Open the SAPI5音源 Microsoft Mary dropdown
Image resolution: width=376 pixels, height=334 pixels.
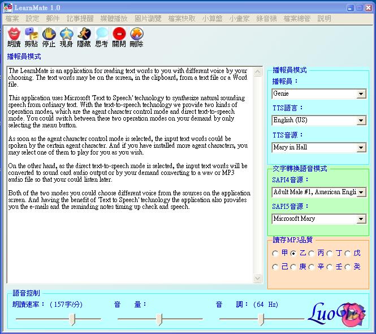point(361,219)
